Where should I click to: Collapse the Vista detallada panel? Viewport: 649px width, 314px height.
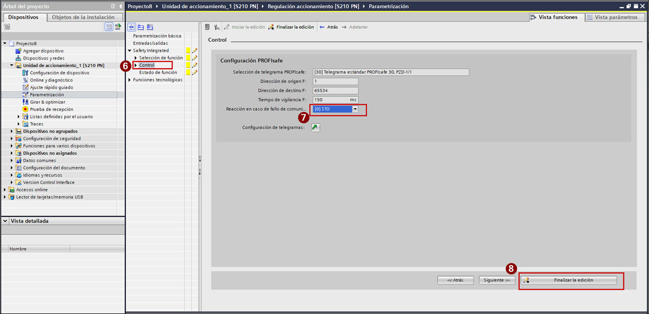5,221
